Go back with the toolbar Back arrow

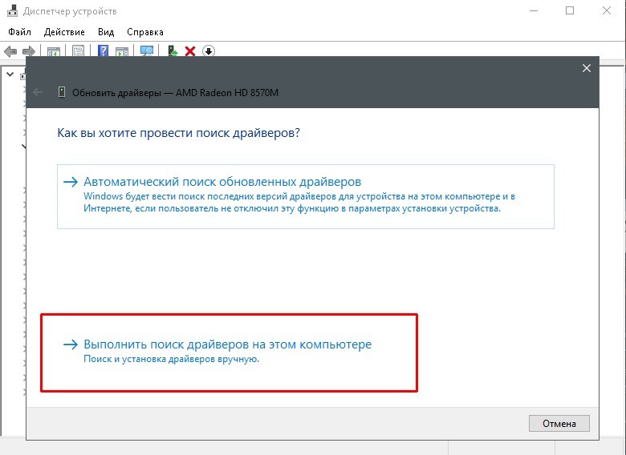tap(10, 51)
